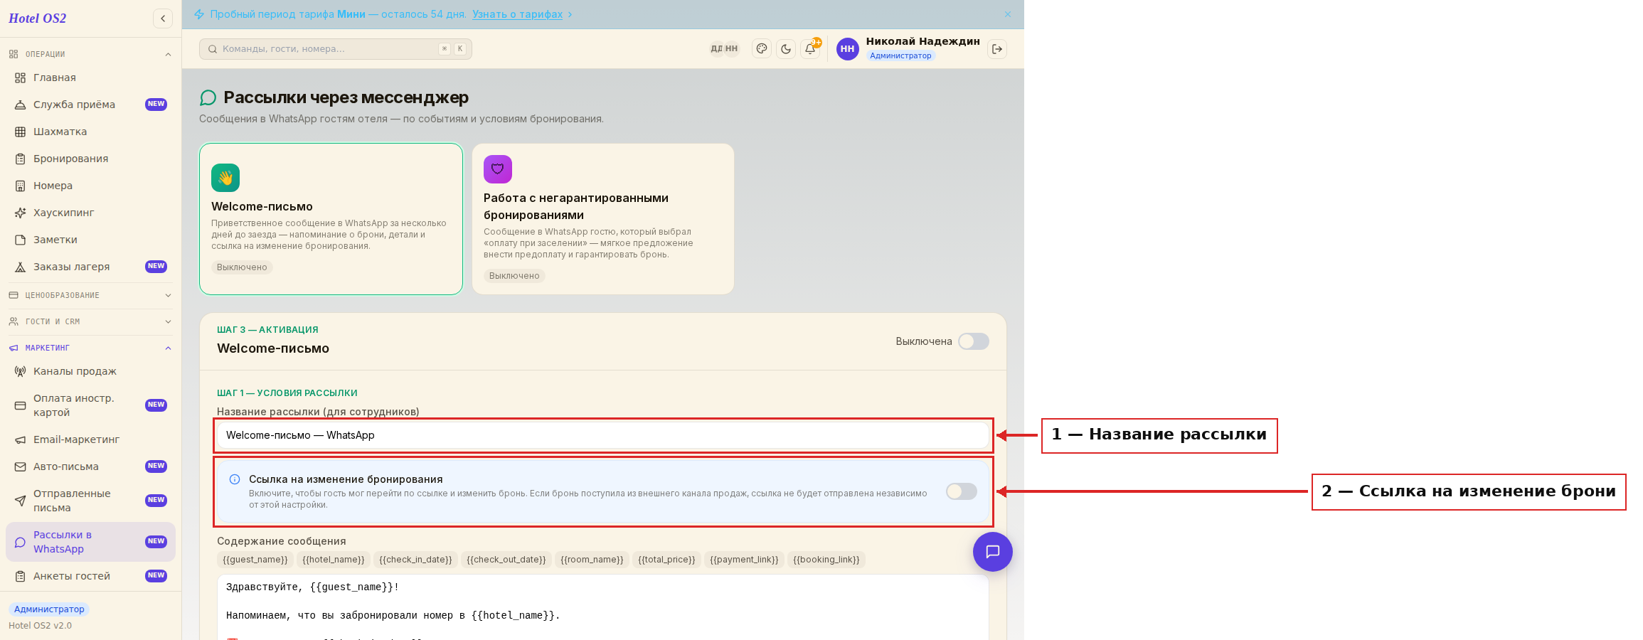Open Отправленные письма
This screenshot has width=1643, height=640.
(x=90, y=501)
